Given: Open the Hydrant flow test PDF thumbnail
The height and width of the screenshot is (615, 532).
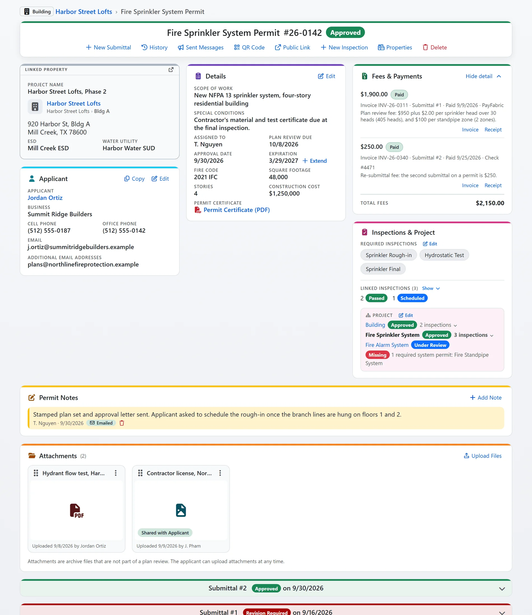Looking at the screenshot, I should click(76, 510).
